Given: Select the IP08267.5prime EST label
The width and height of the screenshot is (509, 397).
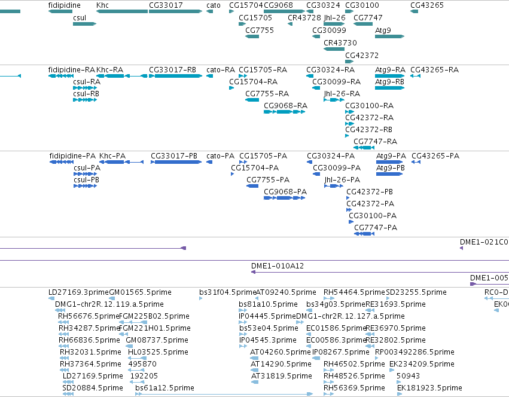Looking at the screenshot, I should click(341, 352).
